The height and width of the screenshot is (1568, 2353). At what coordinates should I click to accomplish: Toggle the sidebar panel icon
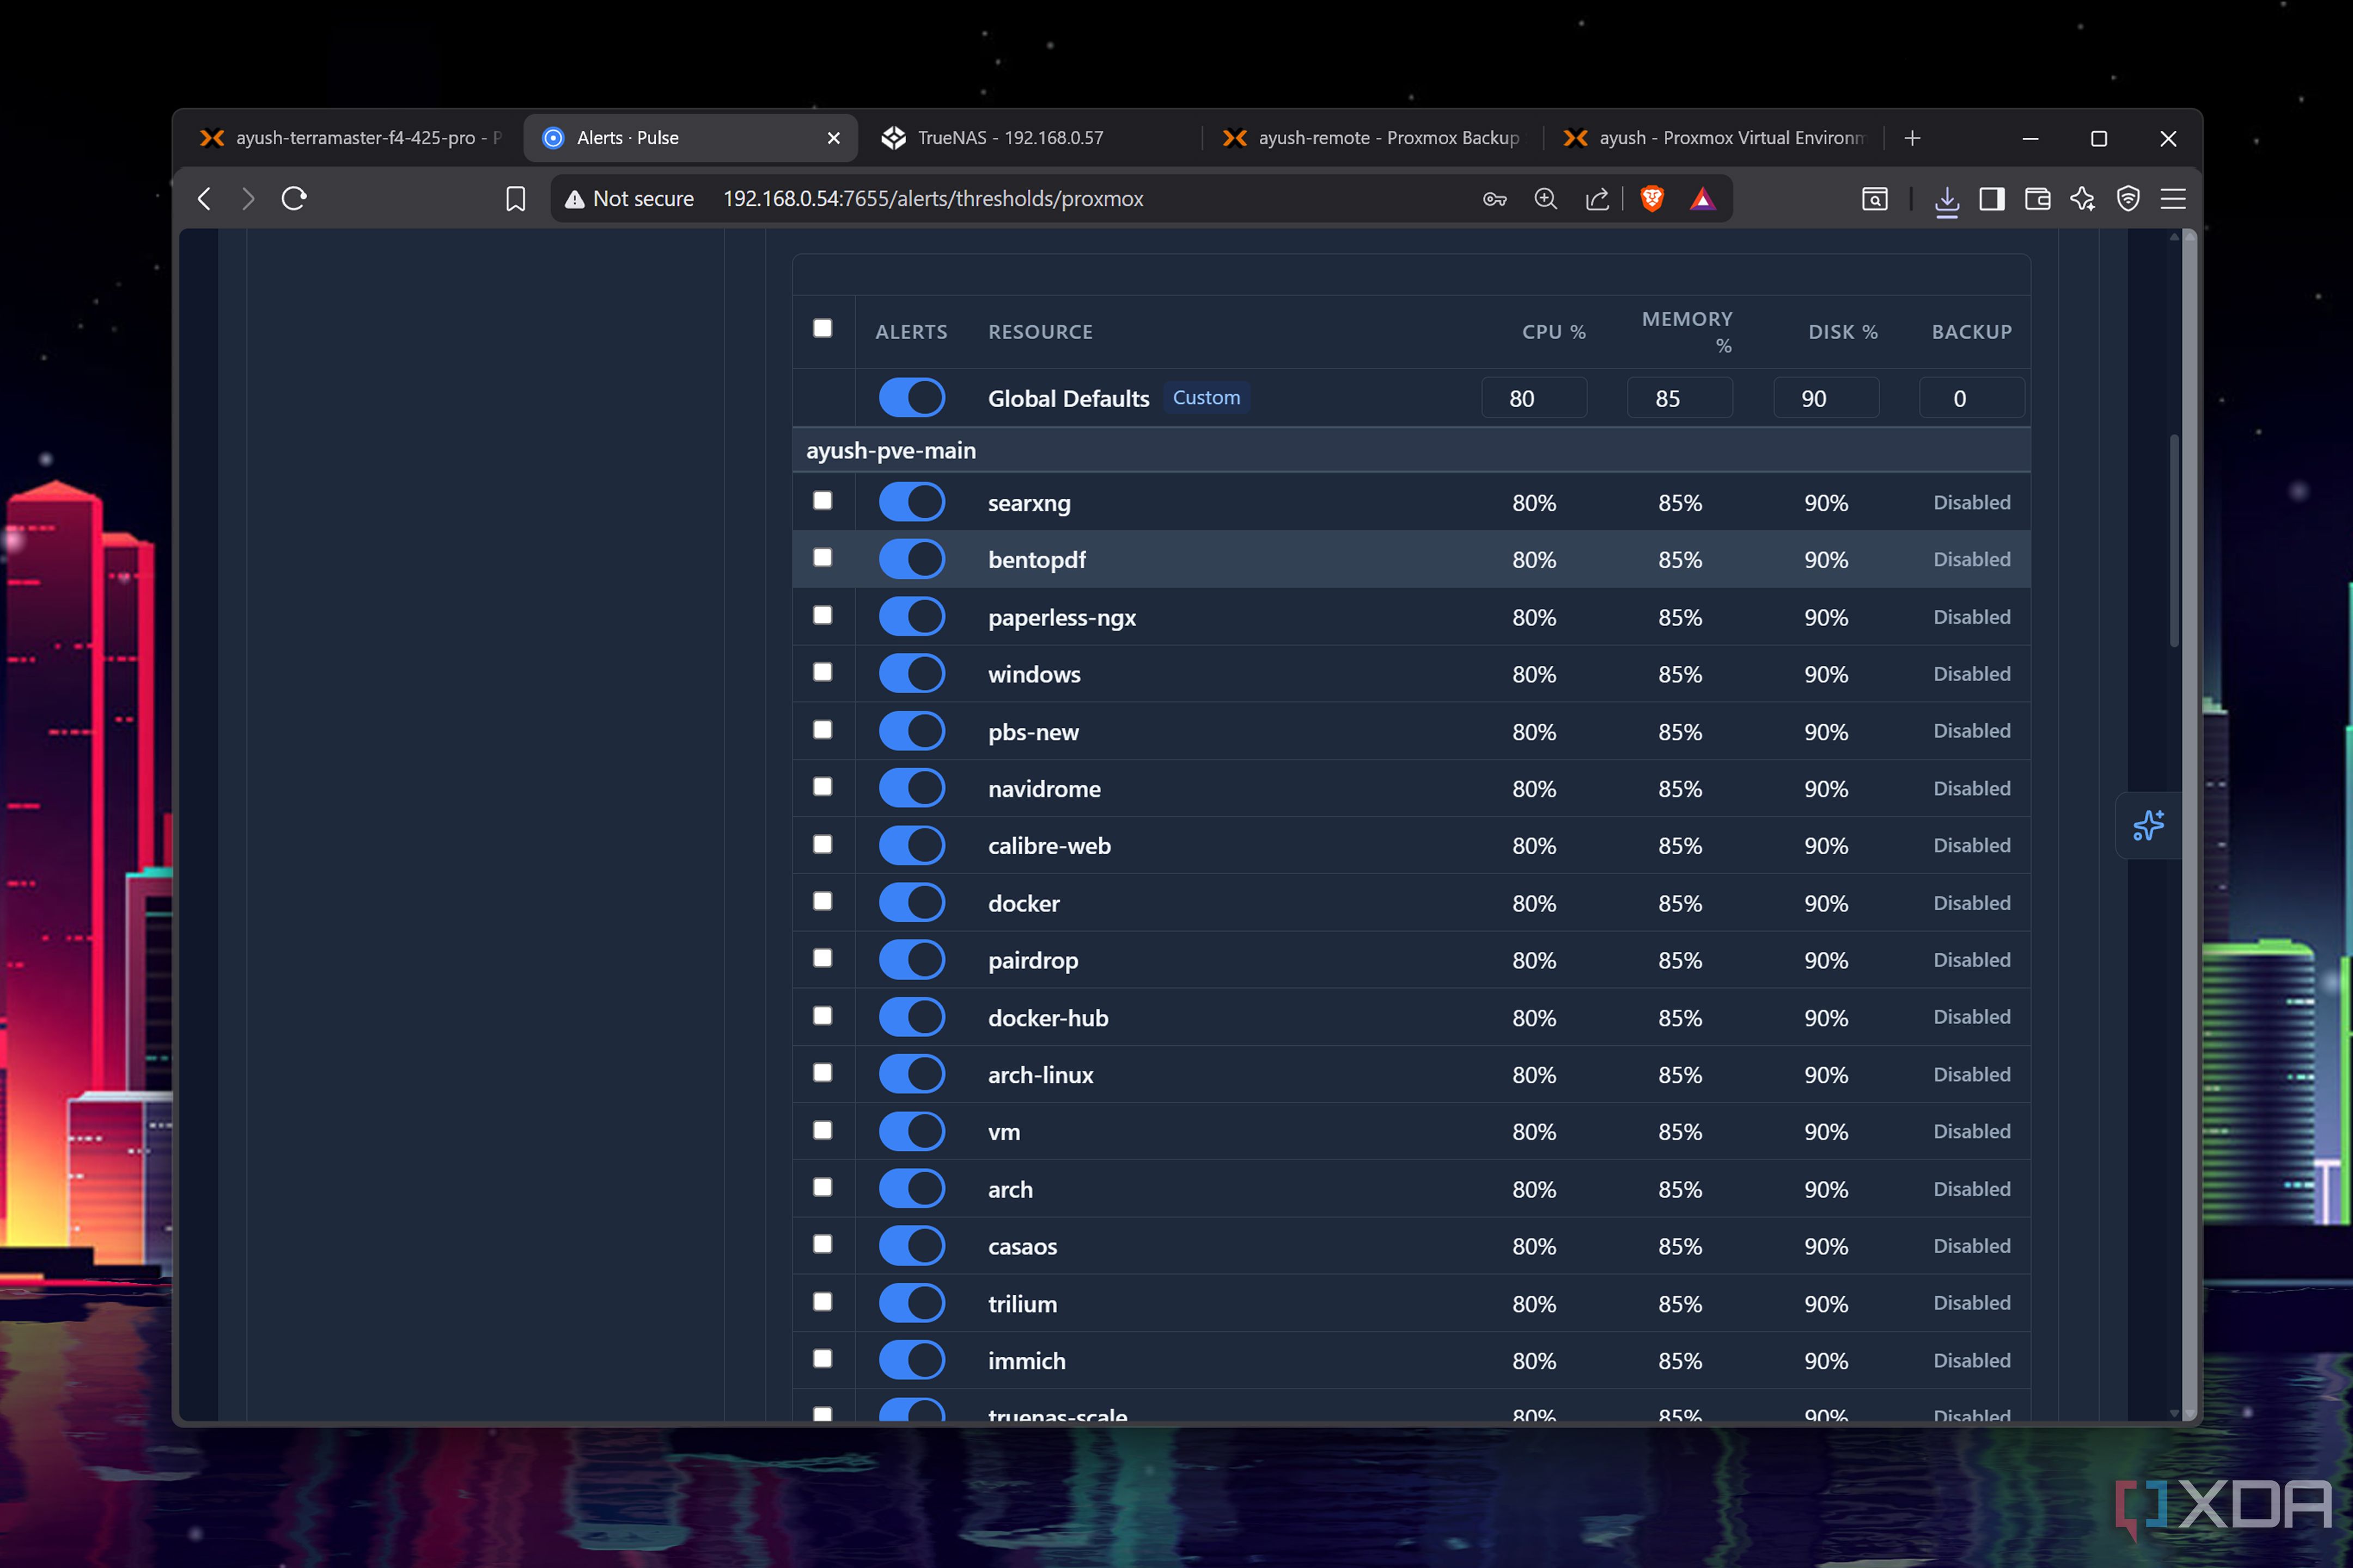point(1992,199)
